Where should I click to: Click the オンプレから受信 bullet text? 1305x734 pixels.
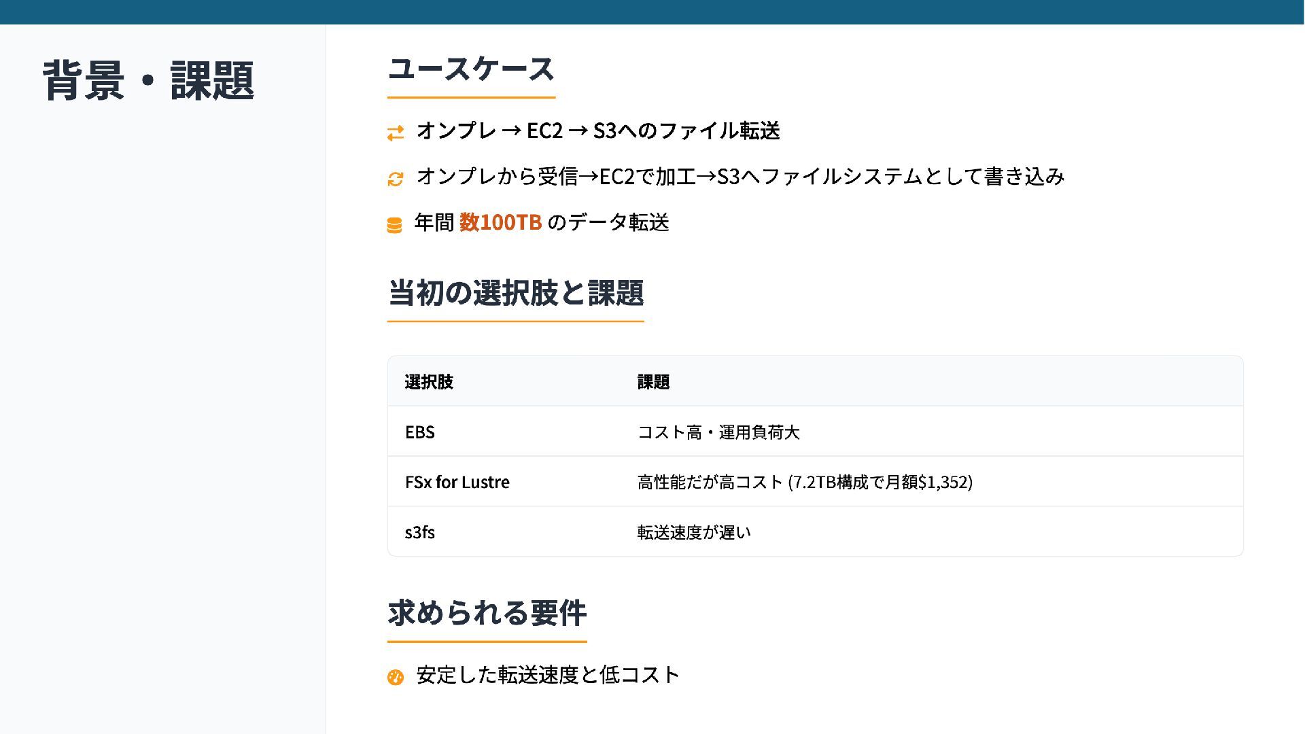tap(740, 177)
